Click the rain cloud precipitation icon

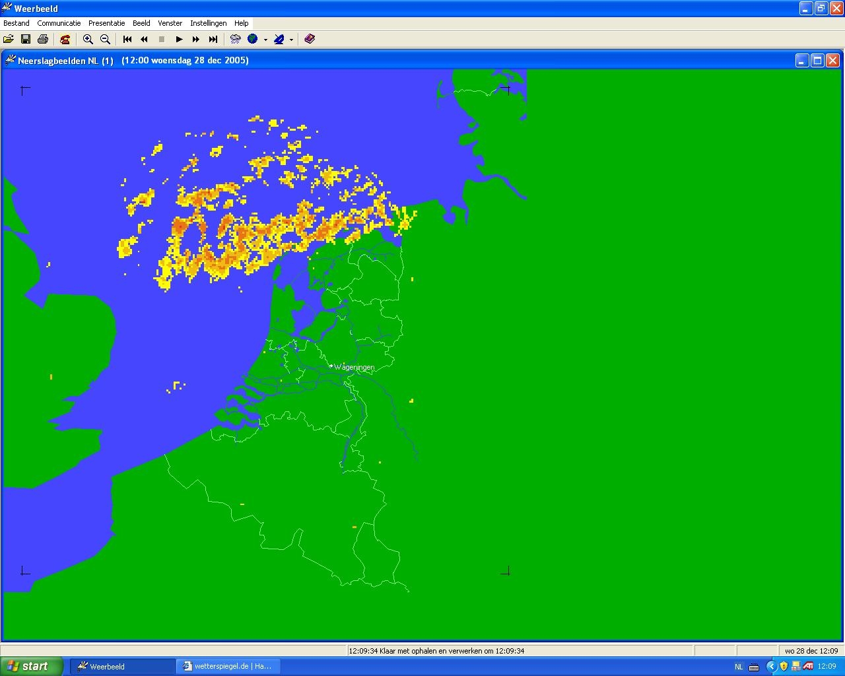(x=235, y=40)
